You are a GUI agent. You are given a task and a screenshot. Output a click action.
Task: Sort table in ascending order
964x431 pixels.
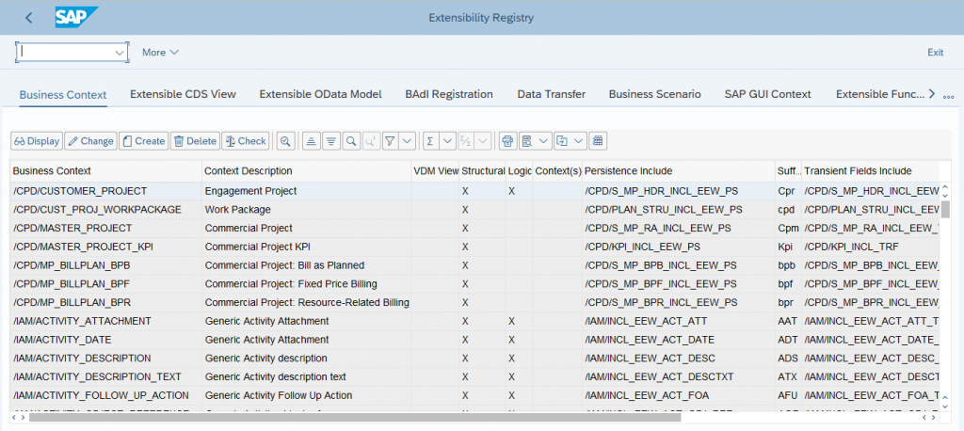[311, 141]
